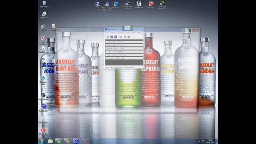Screen dimensions: 256x144
Task: Select the Call of Duty Modern Warfare shortcut
Action: coord(162,5)
